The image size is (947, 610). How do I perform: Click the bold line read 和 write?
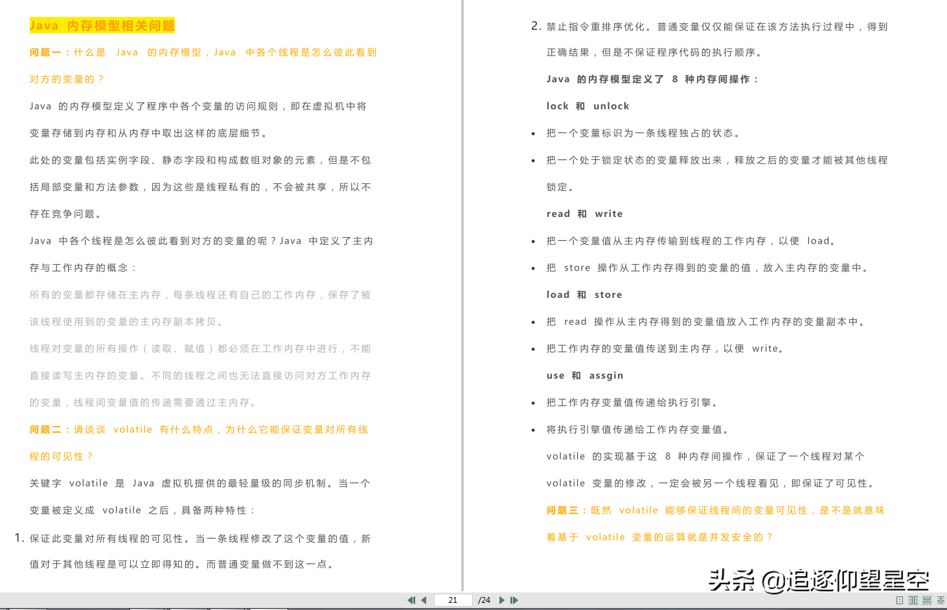coord(584,214)
